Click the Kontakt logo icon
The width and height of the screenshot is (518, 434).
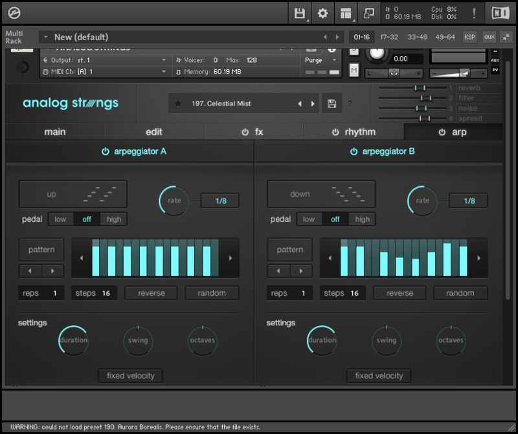point(14,13)
